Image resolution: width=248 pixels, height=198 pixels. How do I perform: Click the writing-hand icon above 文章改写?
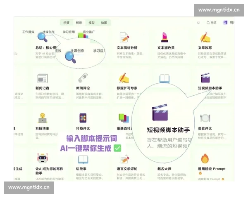click(x=205, y=37)
